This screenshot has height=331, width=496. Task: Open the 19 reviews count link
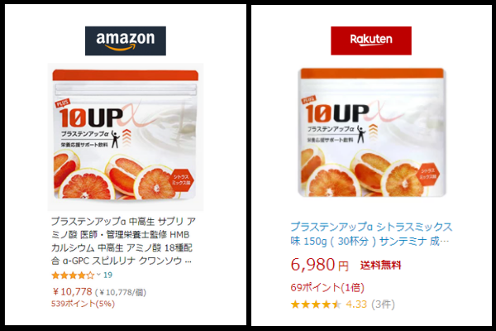tap(107, 275)
